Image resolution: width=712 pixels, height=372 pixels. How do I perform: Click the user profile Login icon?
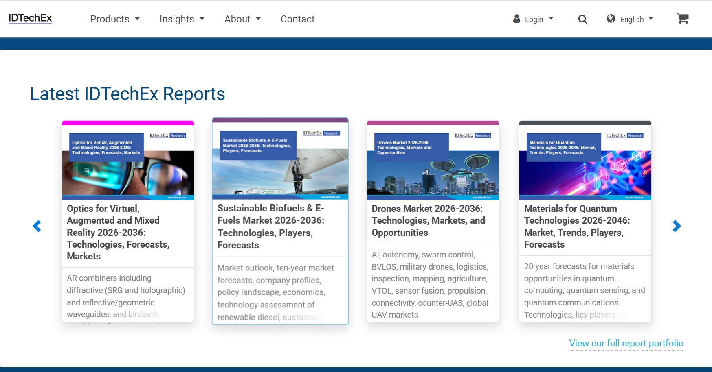click(516, 19)
